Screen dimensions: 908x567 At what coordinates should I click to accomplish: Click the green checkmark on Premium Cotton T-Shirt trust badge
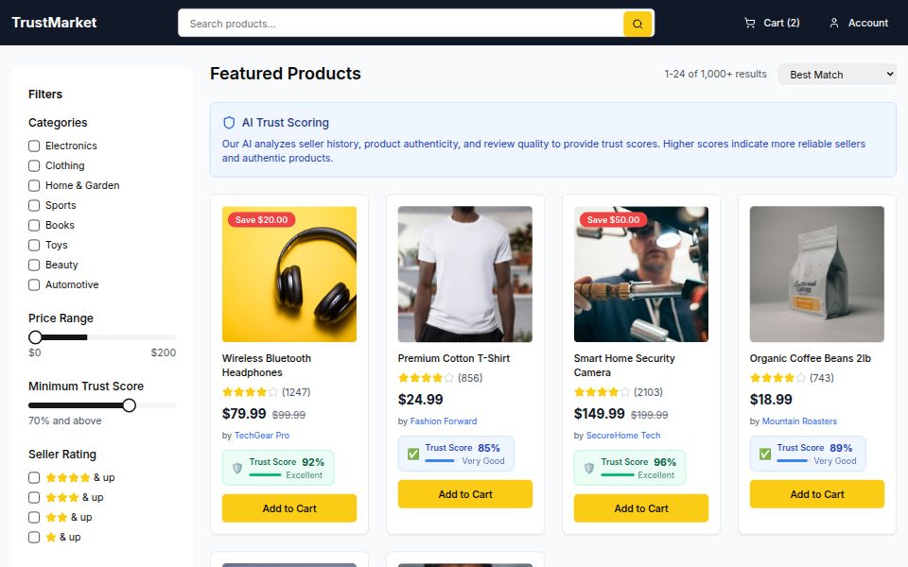[x=412, y=453]
